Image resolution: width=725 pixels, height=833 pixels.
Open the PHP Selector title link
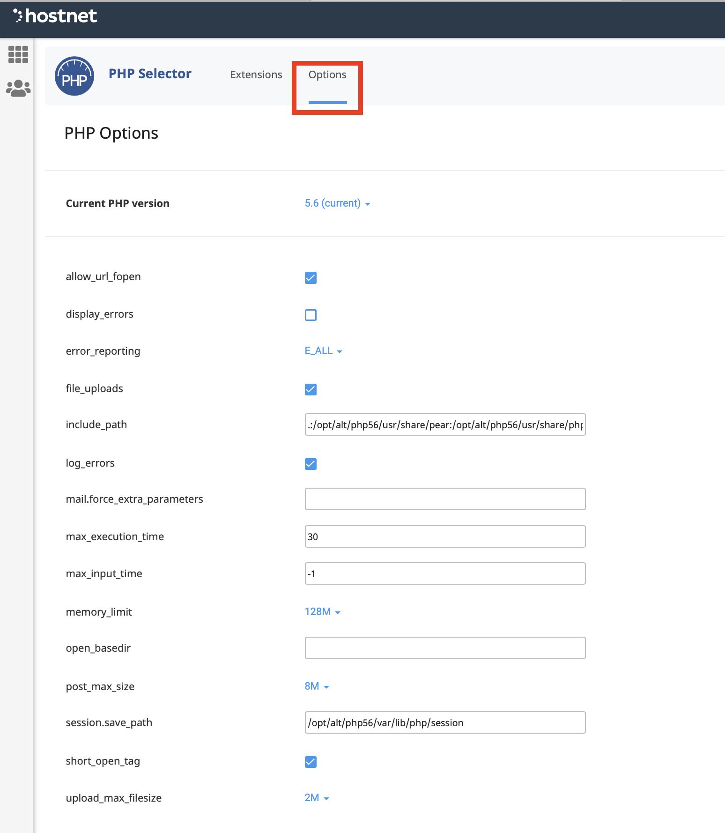150,74
